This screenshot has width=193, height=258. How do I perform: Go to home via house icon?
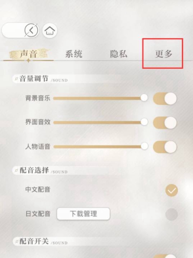point(50,31)
